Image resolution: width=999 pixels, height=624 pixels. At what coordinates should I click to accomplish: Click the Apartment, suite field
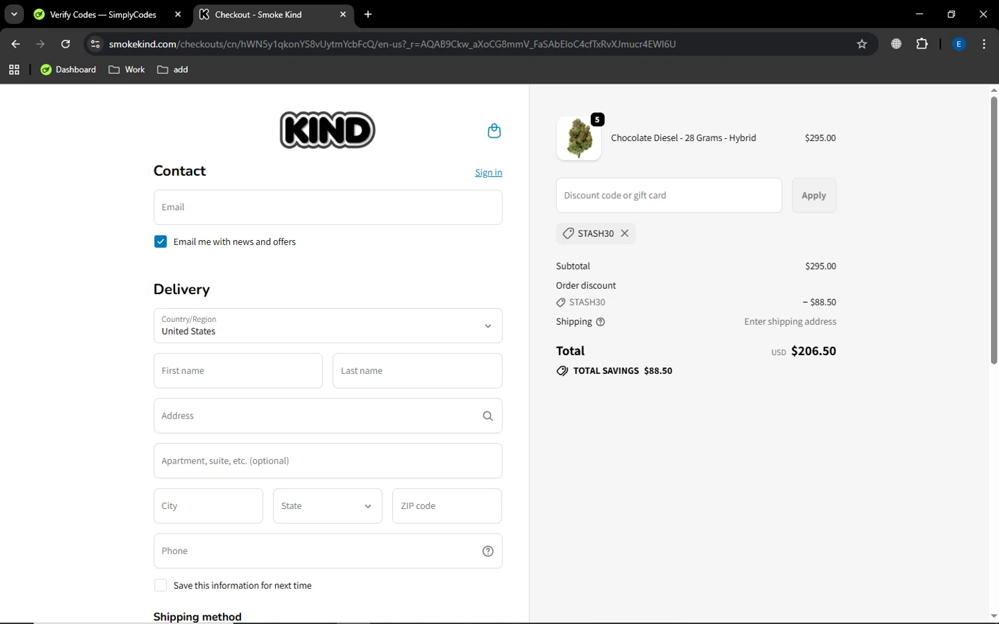click(328, 460)
